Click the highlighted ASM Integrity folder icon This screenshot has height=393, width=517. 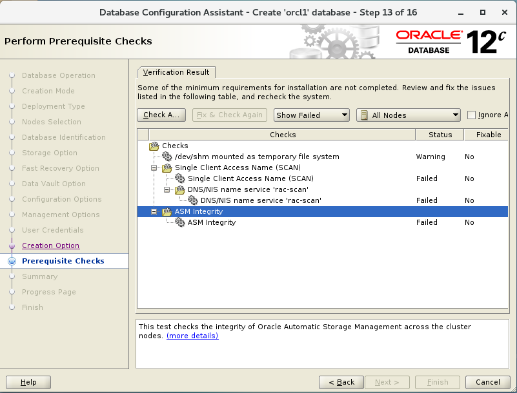pyautogui.click(x=167, y=212)
